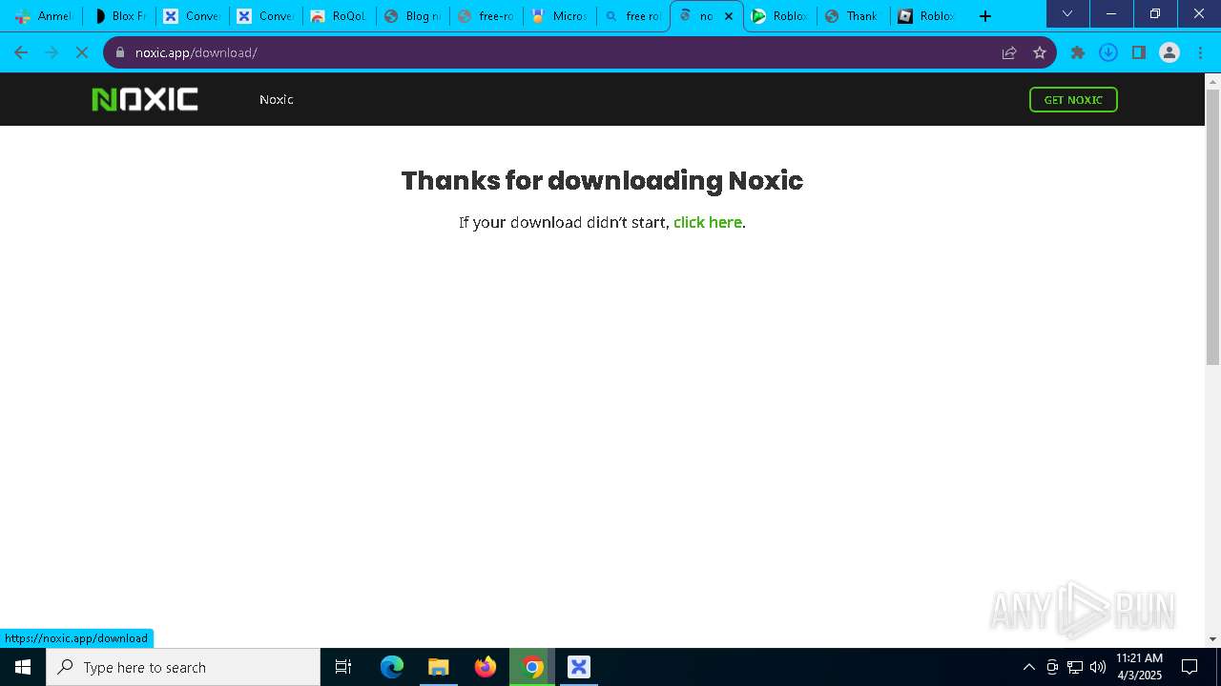The width and height of the screenshot is (1221, 686).
Task: Switch to the free-ro search tab
Action: tap(486, 16)
